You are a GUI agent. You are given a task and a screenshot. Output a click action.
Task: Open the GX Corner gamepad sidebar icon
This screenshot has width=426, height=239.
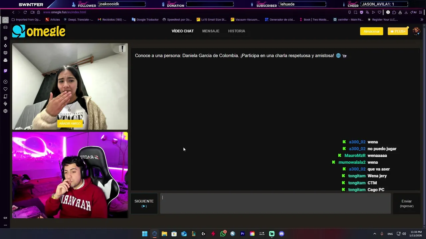click(x=5, y=27)
